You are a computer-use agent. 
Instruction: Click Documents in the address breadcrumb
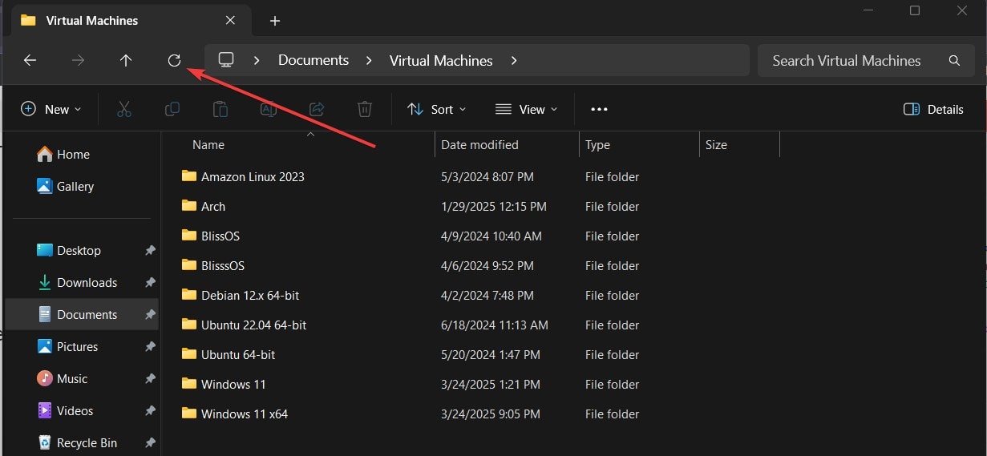[313, 61]
